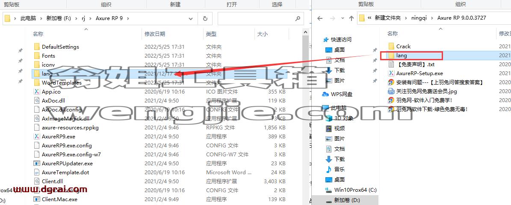Select the Fonts folder icon
511x205 pixels.
(37, 56)
